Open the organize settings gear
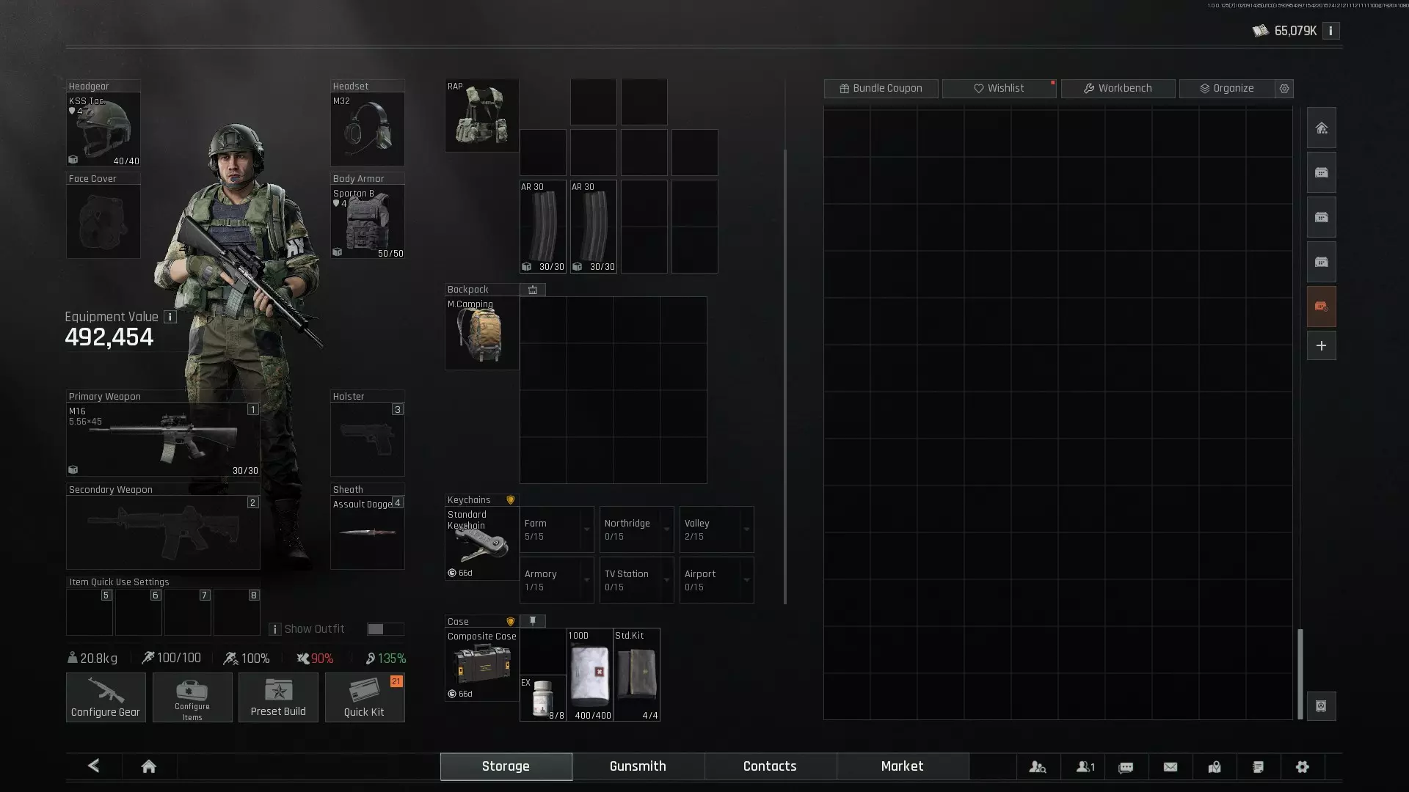This screenshot has height=792, width=1409. [1284, 88]
